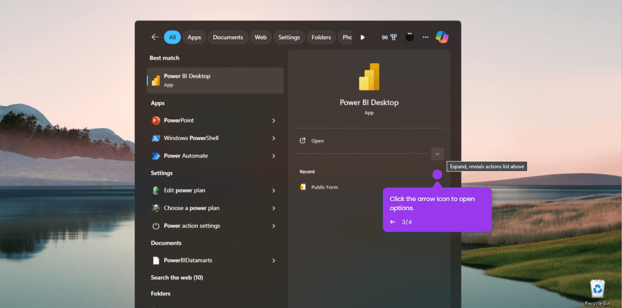Expand the actions list with the chevron
The width and height of the screenshot is (622, 308).
click(x=438, y=154)
